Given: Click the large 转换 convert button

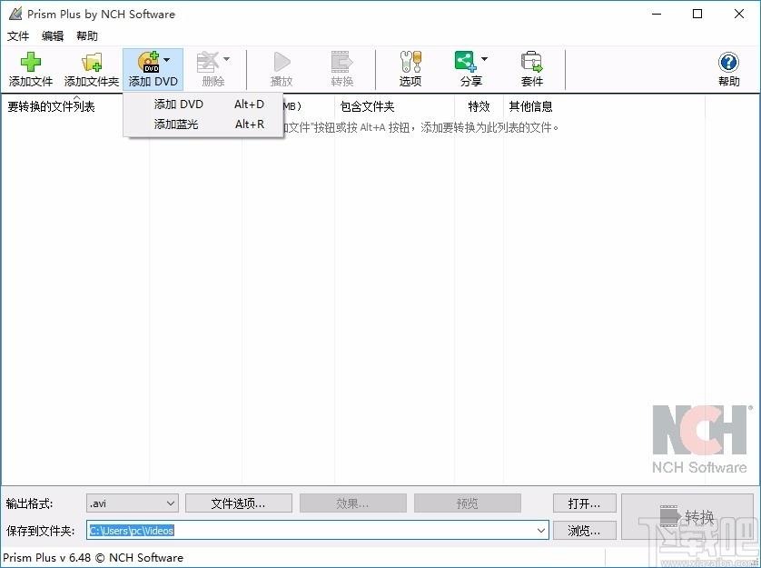Looking at the screenshot, I should (687, 516).
